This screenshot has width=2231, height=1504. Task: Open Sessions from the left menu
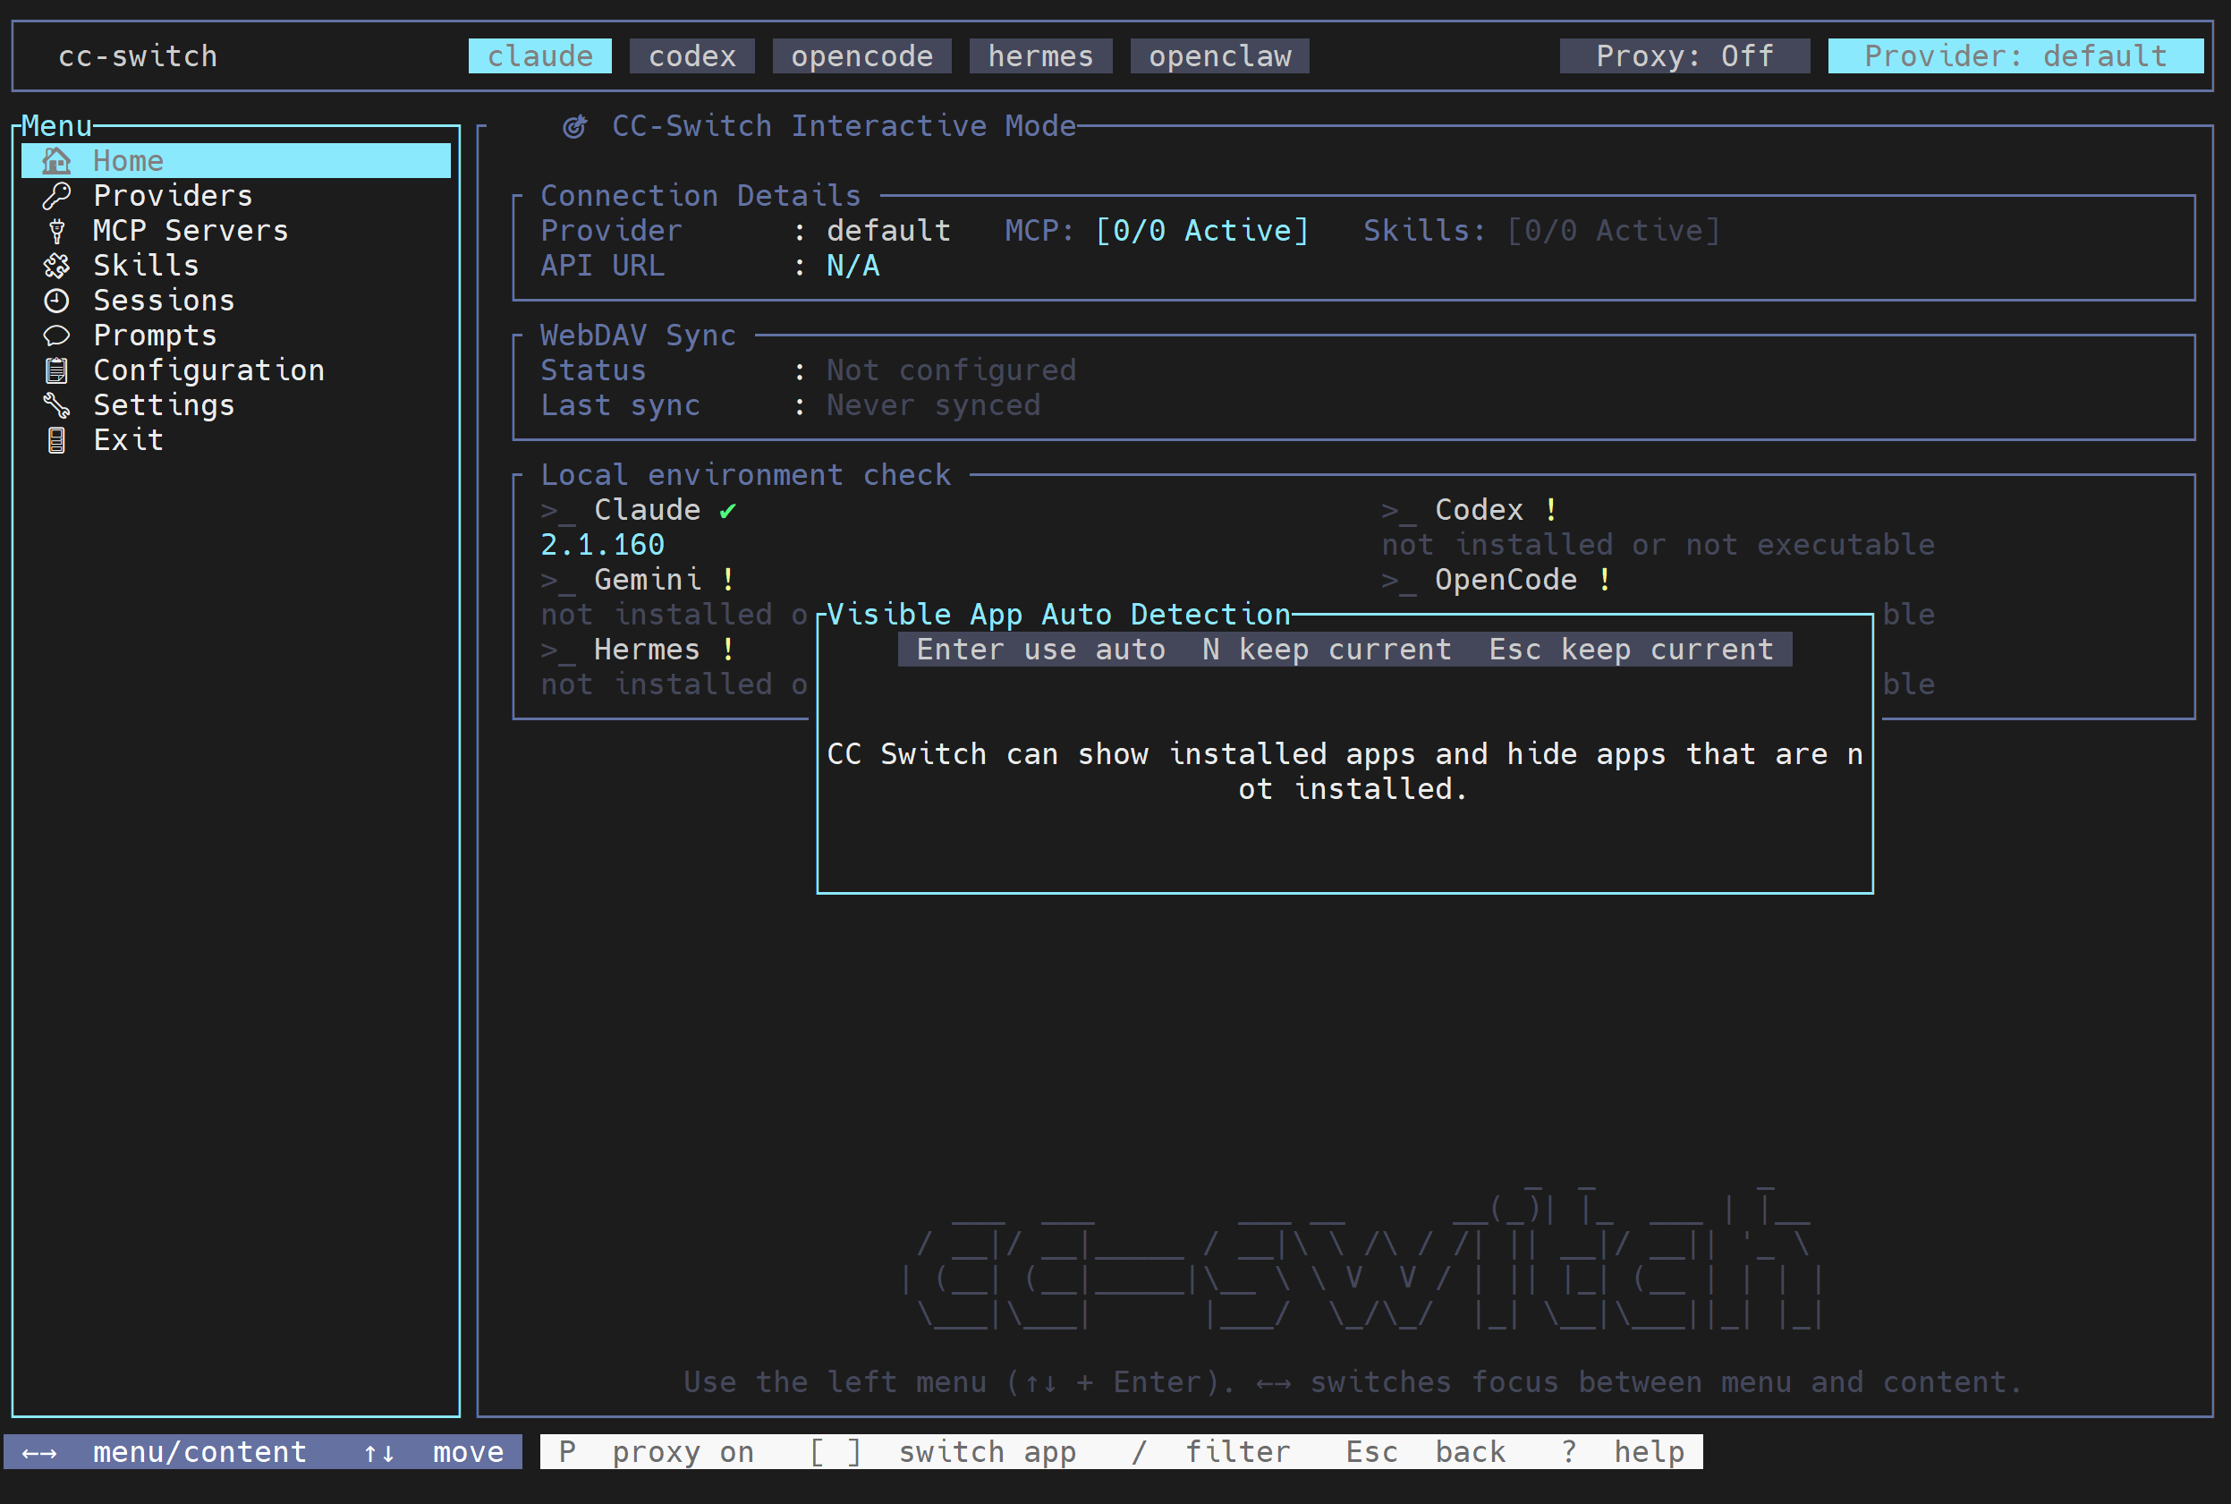click(x=236, y=302)
